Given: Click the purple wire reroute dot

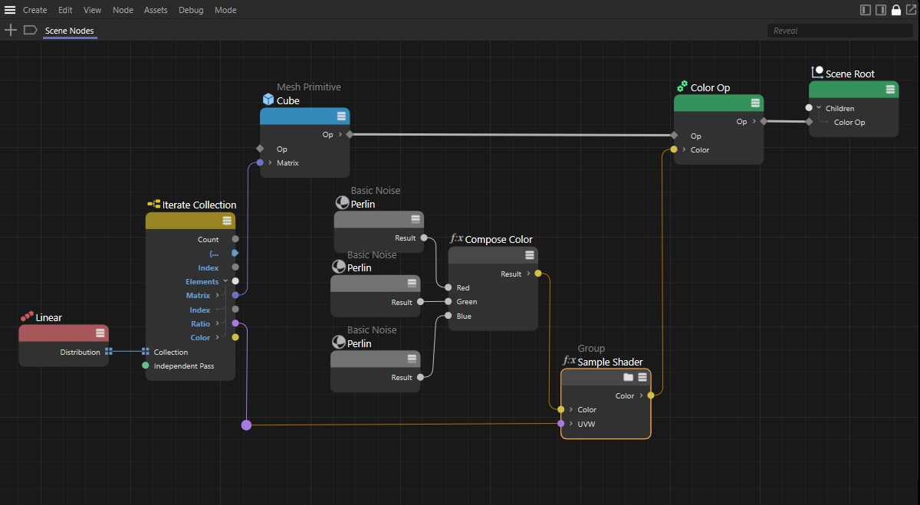Looking at the screenshot, I should (246, 425).
